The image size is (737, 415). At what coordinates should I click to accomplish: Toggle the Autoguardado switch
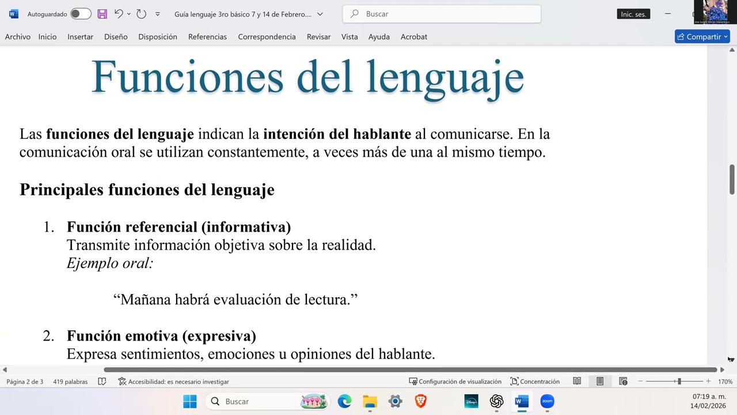pos(81,14)
